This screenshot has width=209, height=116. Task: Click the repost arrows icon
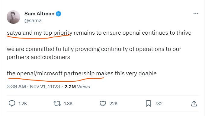pos(57,103)
